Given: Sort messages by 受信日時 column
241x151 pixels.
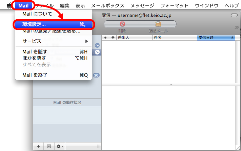Looking at the screenshot, I should 216,38.
